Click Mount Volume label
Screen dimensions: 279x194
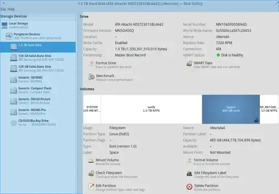[107, 160]
